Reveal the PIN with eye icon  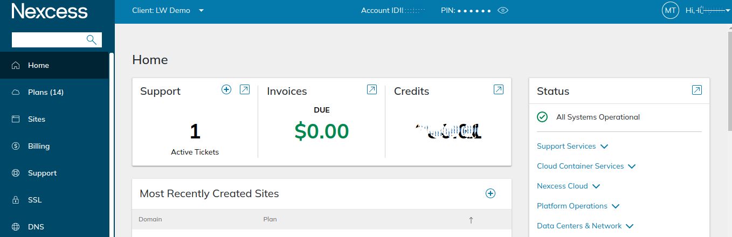pyautogui.click(x=503, y=10)
